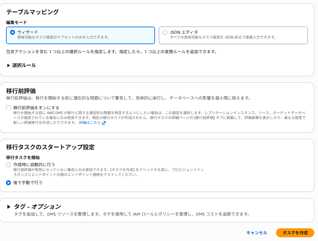Open the 詳細はこちら link
The image size is (318, 241).
(x=90, y=123)
